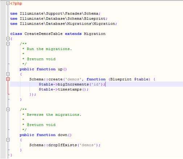
Task: Collapse the 'Reverse the migrations' comment block
Action: click(8, 109)
